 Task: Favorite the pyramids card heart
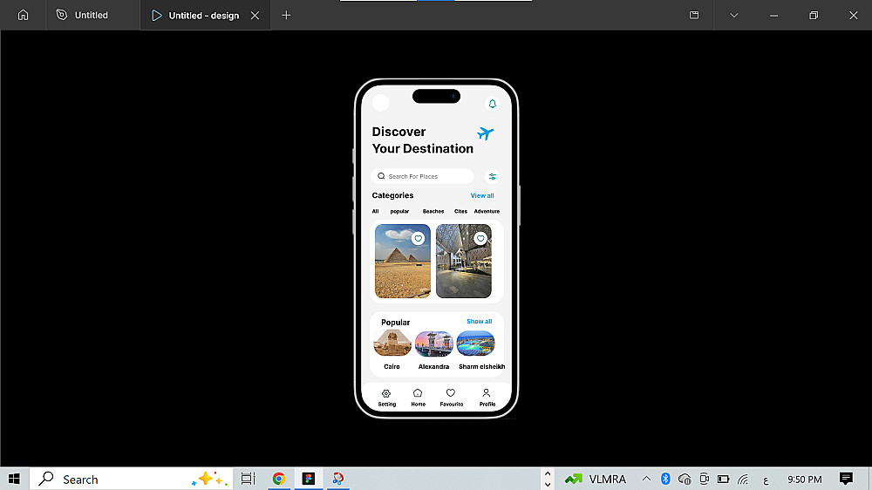(419, 239)
